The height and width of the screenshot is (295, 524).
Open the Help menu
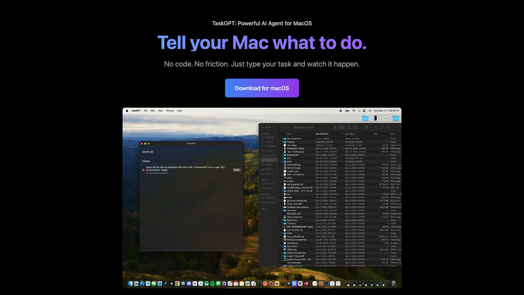tap(180, 111)
